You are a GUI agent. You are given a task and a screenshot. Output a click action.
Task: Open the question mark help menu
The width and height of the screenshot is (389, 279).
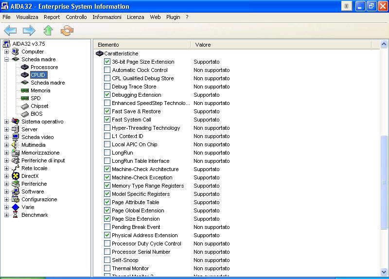[187, 17]
